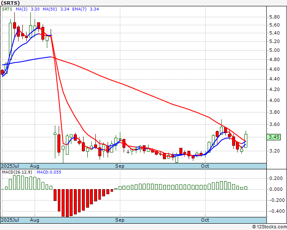Screen dimensions: 287x230
Task: Click the 4.40 price axis label
Action: click(274, 79)
